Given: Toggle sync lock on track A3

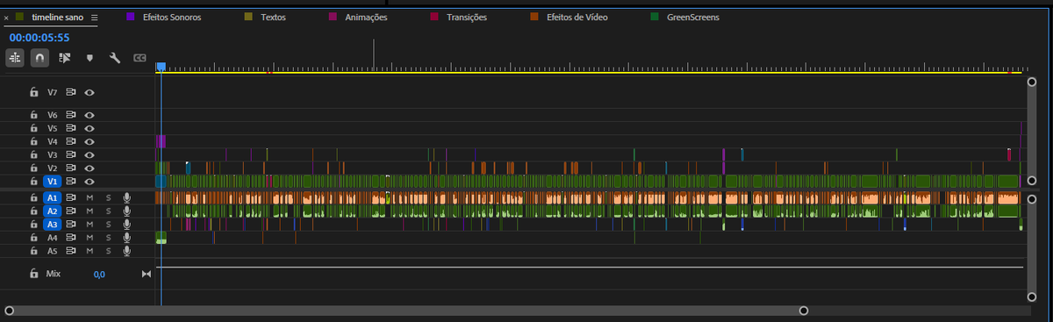Looking at the screenshot, I should [x=72, y=225].
